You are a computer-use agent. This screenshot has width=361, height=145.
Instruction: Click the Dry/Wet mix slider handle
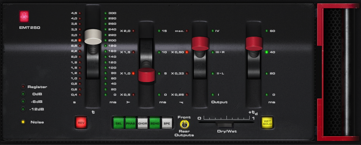tap(226, 125)
